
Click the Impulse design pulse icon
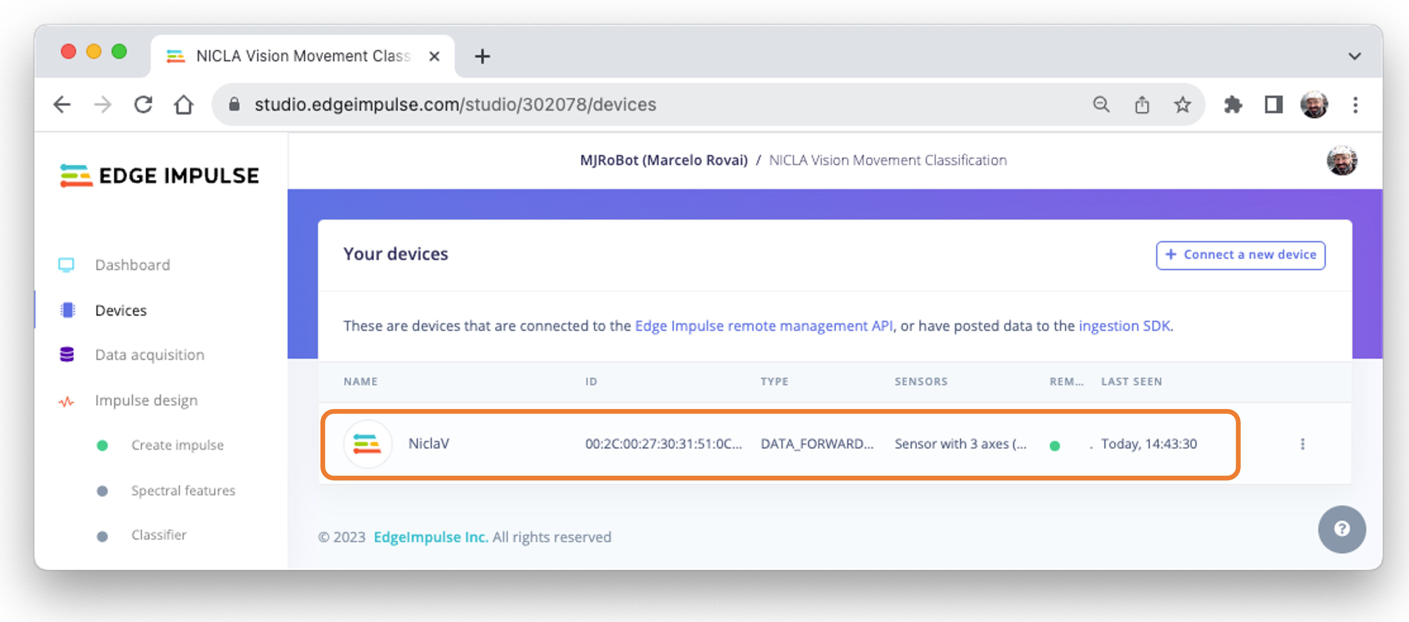[67, 402]
